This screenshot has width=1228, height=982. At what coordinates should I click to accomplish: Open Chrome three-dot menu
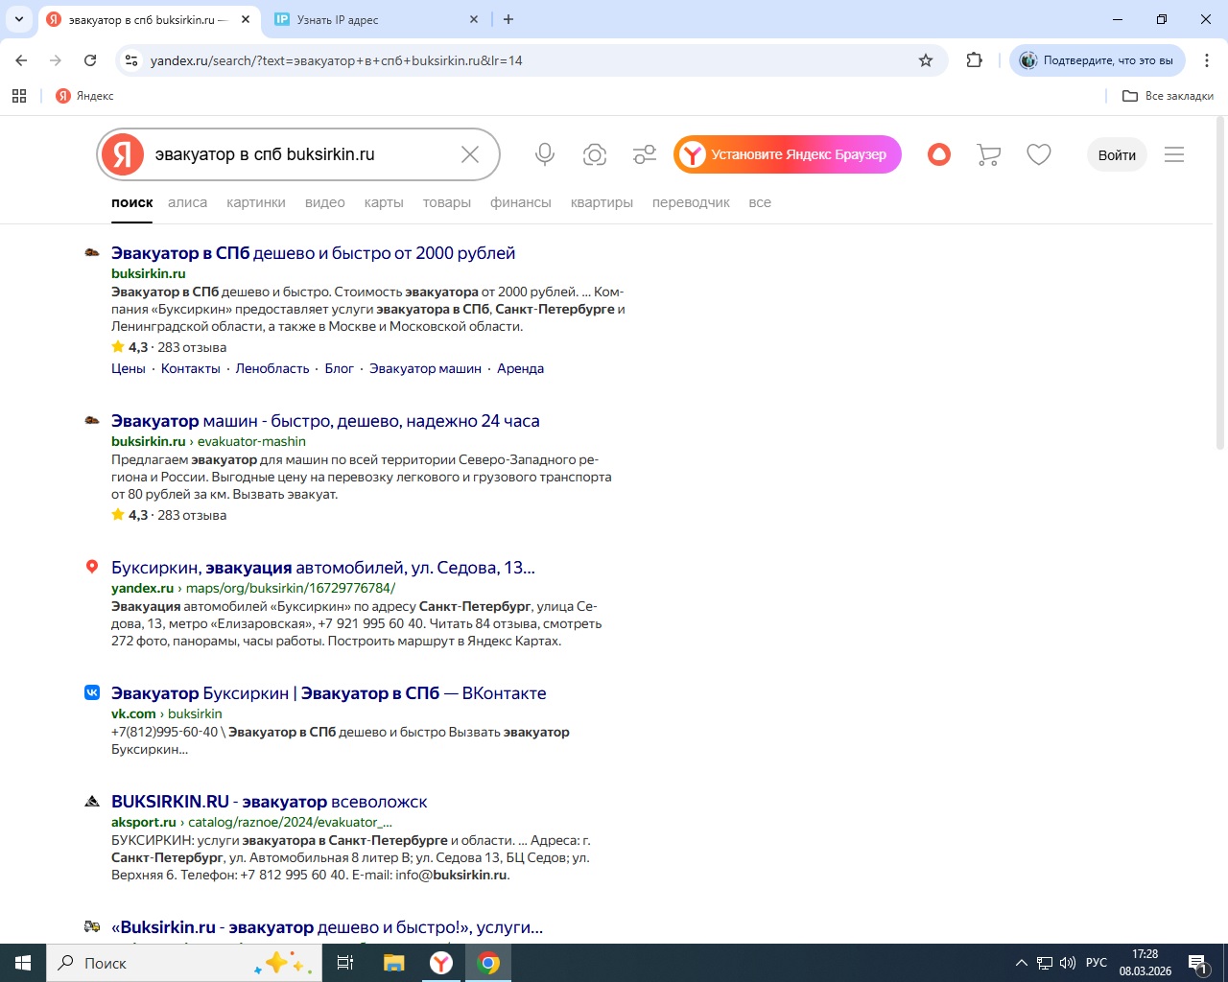[x=1207, y=60]
